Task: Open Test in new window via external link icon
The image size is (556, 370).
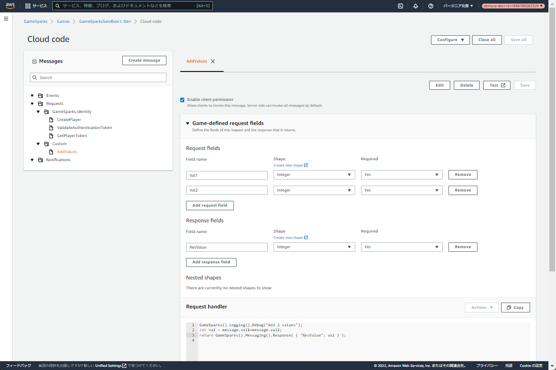Action: (x=503, y=85)
